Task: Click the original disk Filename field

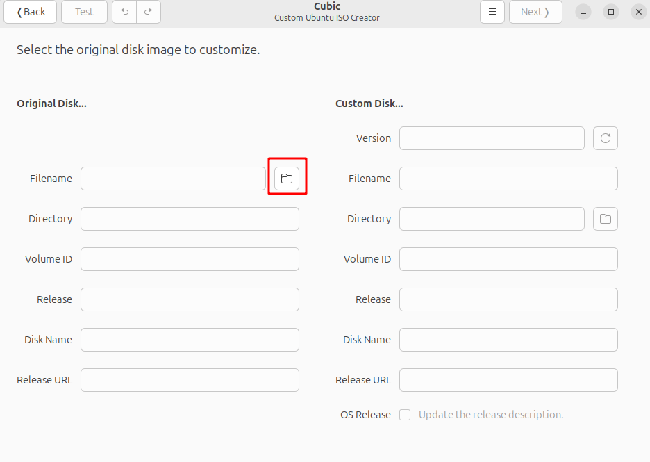Action: [173, 179]
